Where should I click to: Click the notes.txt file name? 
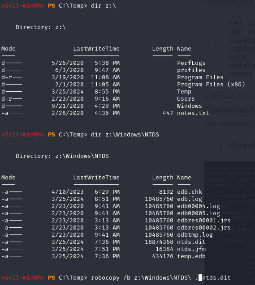point(193,113)
